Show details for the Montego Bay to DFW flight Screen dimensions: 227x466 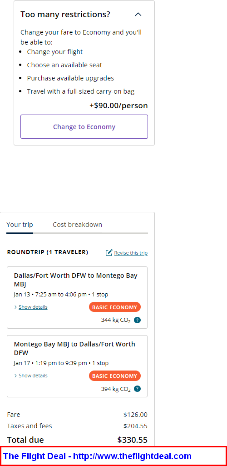(33, 376)
